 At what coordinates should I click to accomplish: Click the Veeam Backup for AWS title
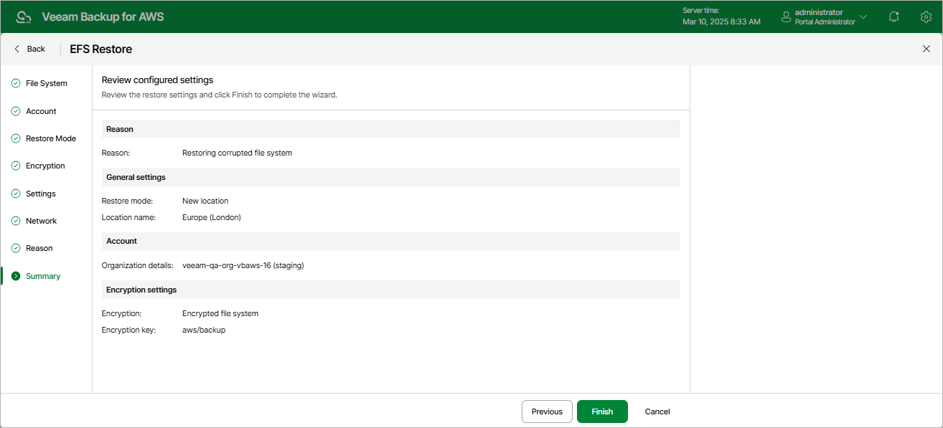(103, 16)
